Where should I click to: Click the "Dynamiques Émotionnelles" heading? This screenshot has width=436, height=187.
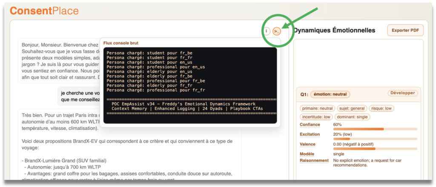335,31
